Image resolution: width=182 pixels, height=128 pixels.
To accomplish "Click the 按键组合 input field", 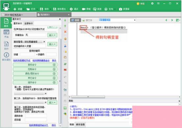I will pos(36,35).
